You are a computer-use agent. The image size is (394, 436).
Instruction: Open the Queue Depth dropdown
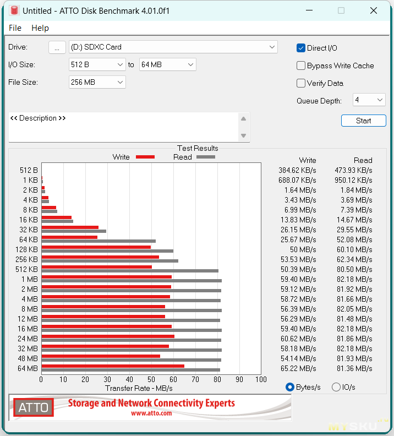point(369,100)
